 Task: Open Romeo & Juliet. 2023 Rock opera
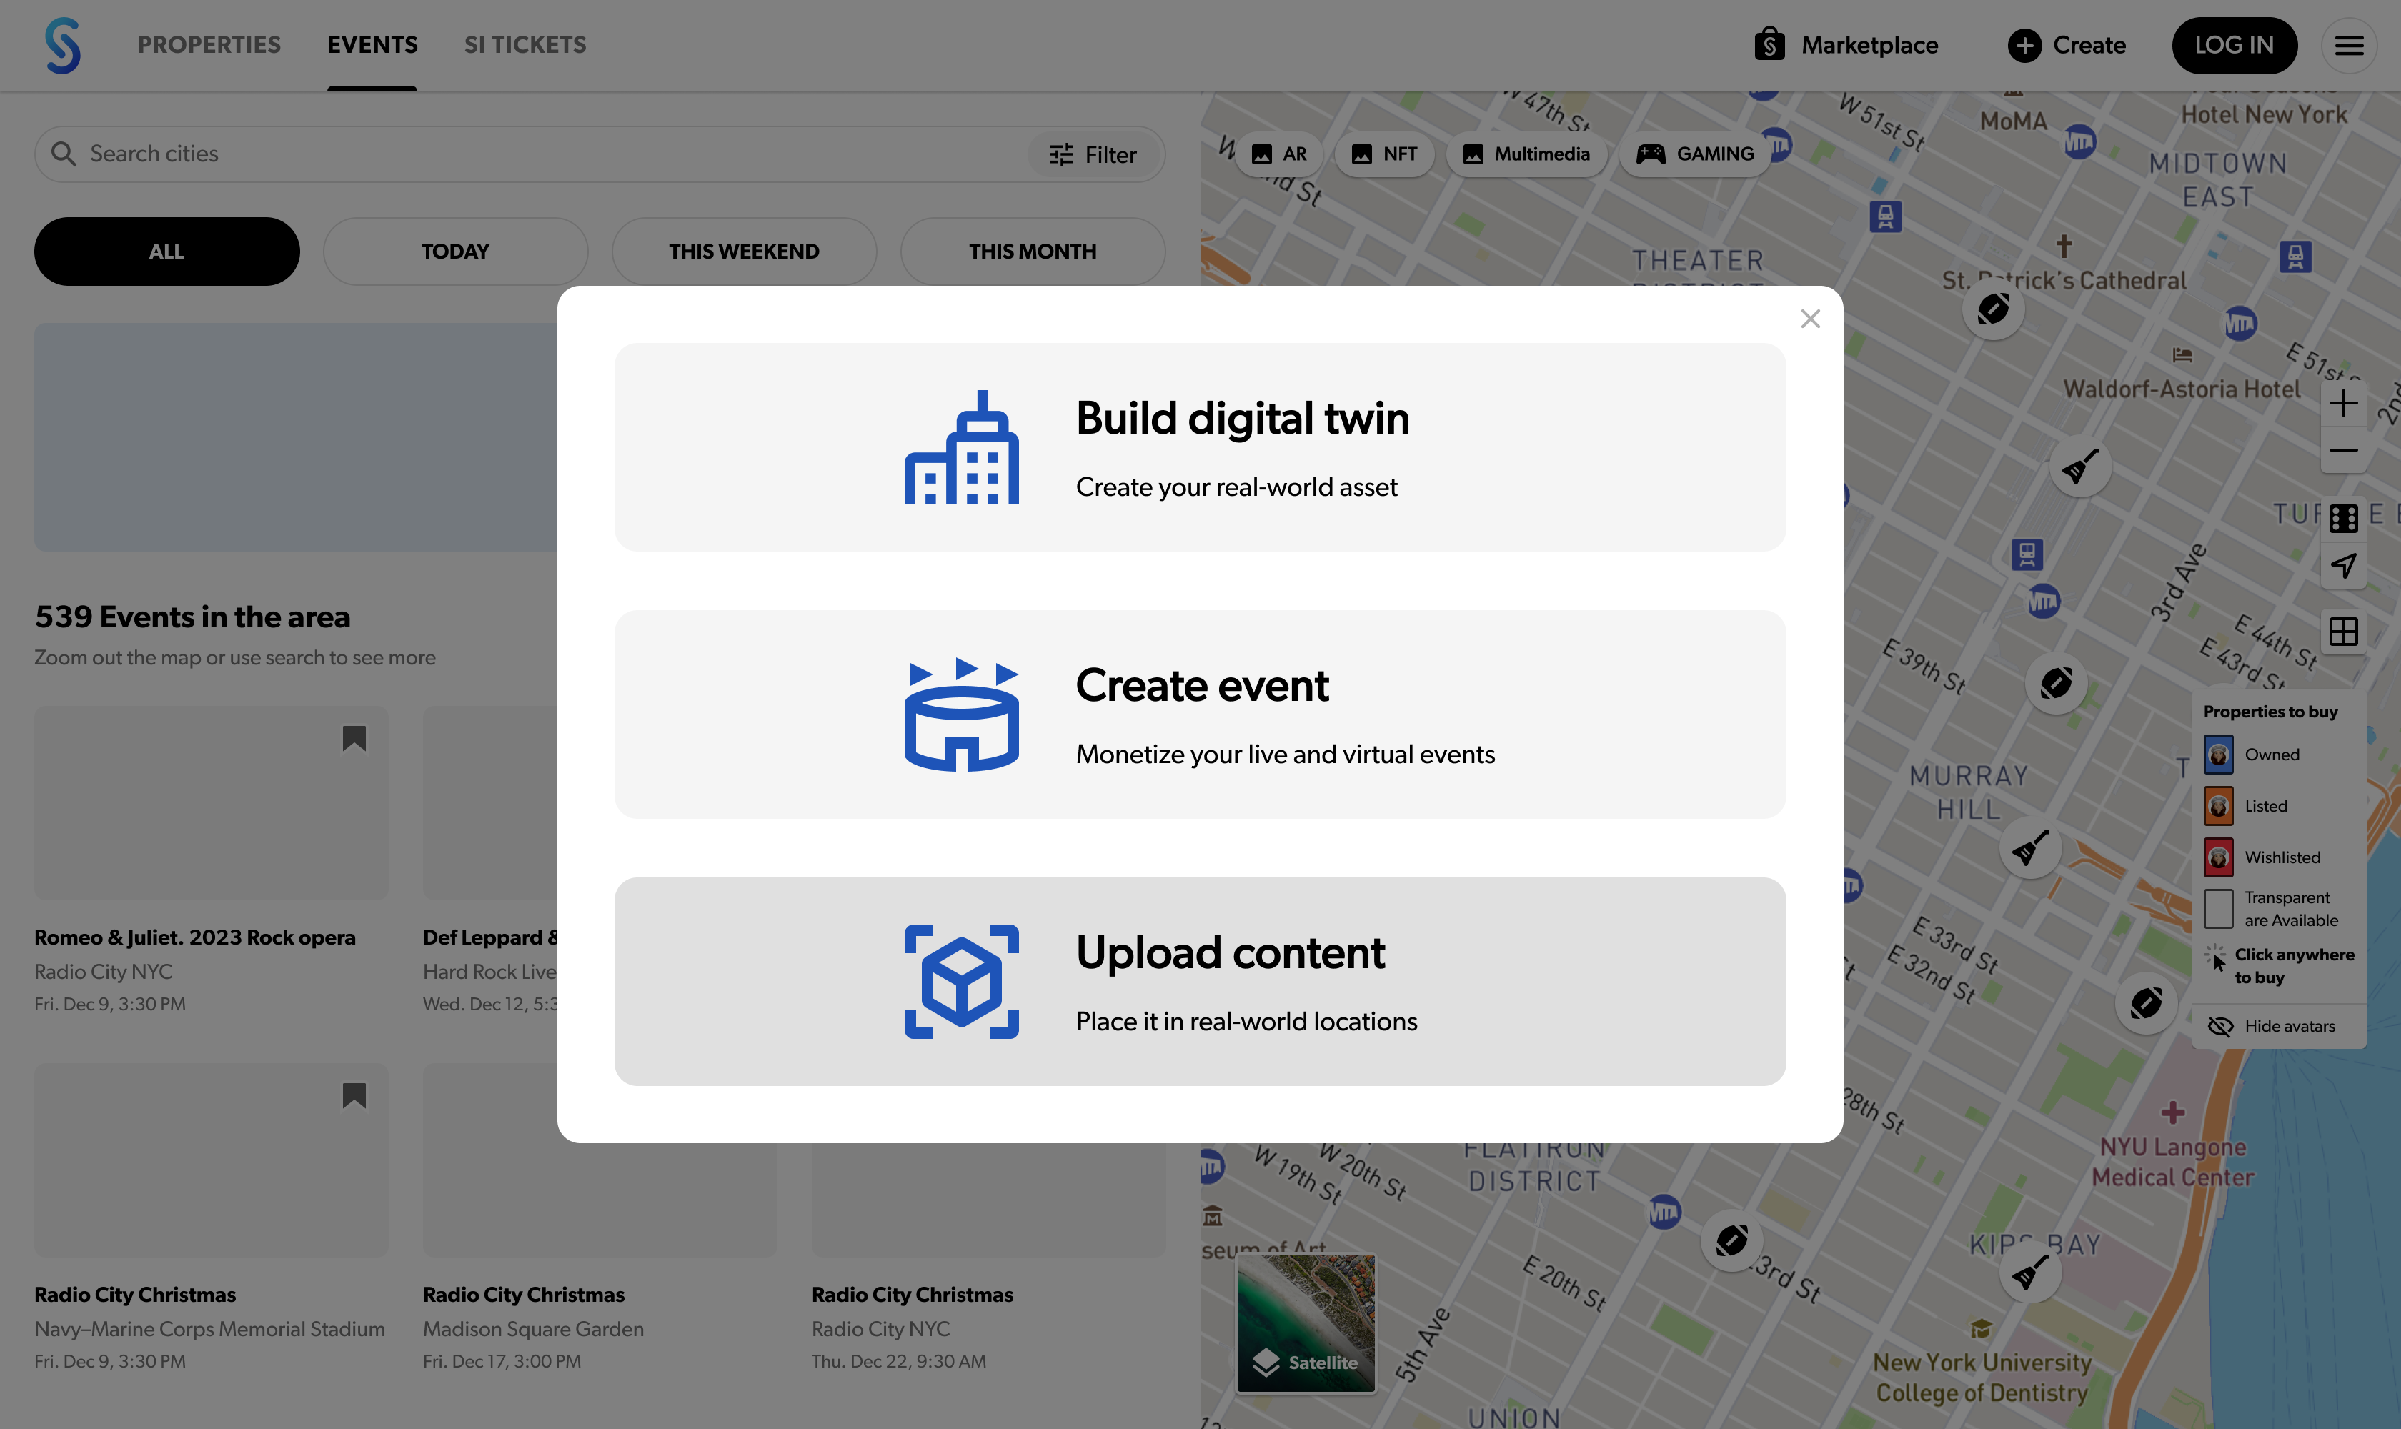(x=194, y=938)
